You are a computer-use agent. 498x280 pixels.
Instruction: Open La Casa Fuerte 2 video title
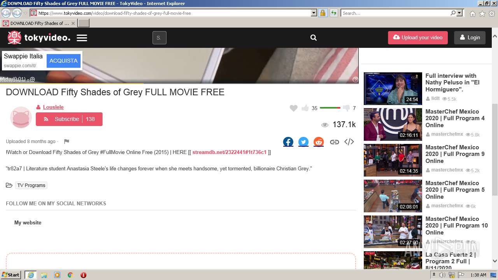(x=451, y=261)
